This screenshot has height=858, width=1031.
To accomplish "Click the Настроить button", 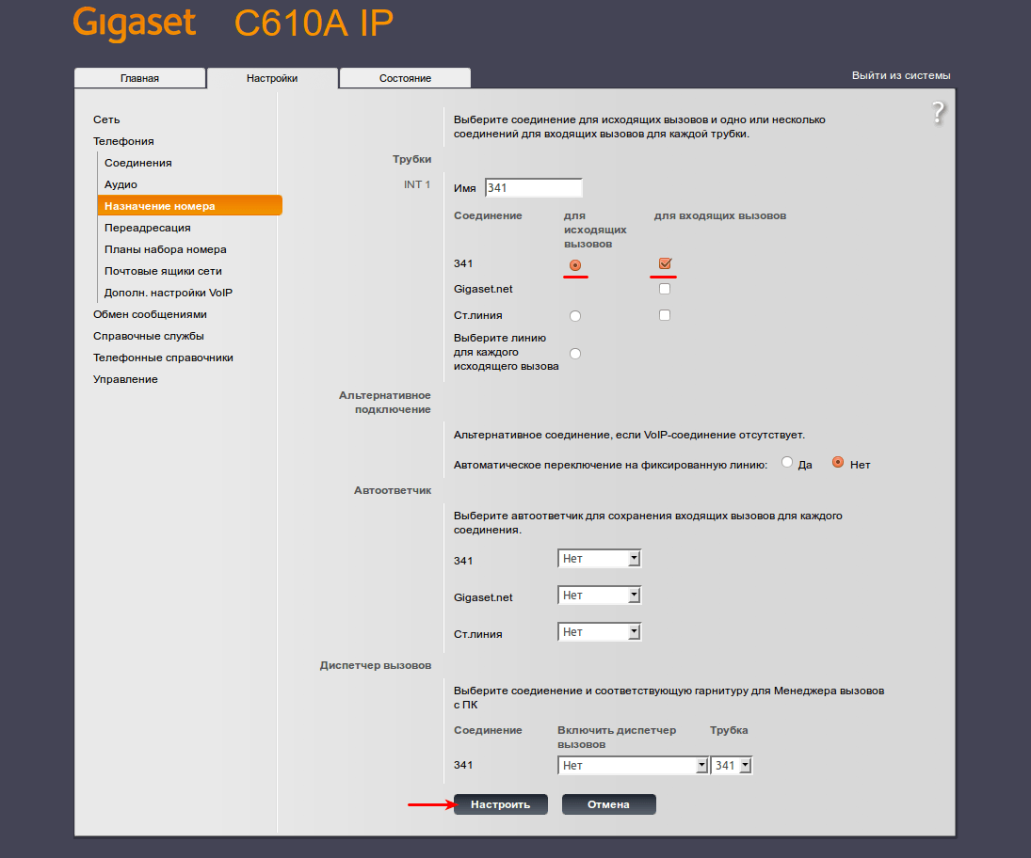I will (x=500, y=804).
